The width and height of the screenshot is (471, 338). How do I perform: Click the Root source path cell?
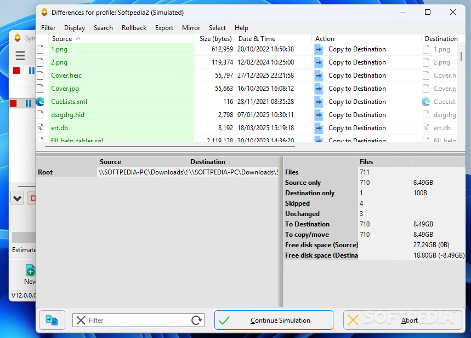click(x=143, y=172)
